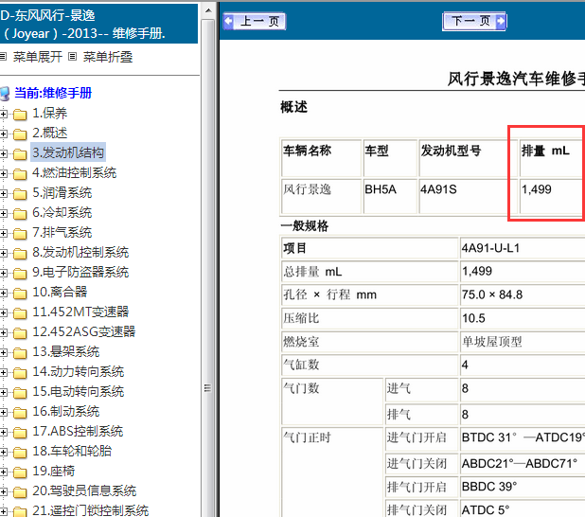Expand the 6.冷却系统 tree node
This screenshot has height=517, width=585.
(x=4, y=213)
